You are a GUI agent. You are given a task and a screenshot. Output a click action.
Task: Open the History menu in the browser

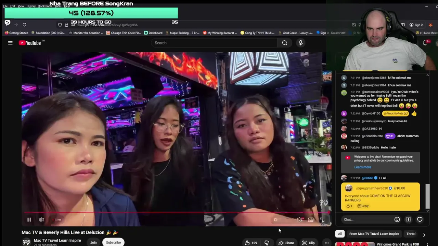(x=31, y=6)
